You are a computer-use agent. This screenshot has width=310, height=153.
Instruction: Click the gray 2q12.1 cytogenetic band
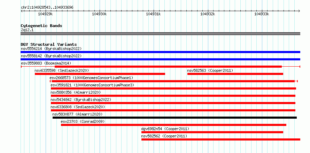pyautogui.click(x=160, y=34)
